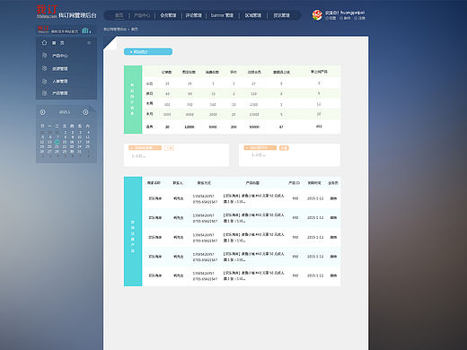The height and width of the screenshot is (350, 467).
Task: Click the first column header of the stats table
Action: pyautogui.click(x=167, y=72)
